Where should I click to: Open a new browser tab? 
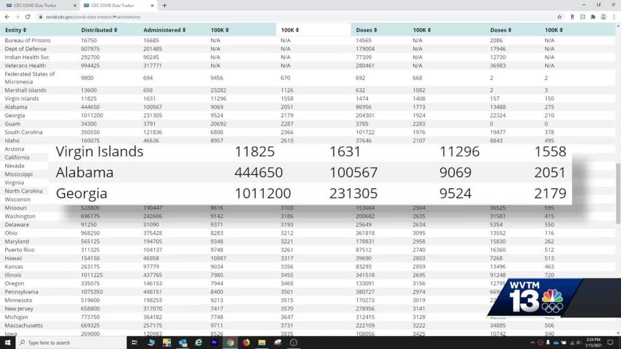[165, 5]
